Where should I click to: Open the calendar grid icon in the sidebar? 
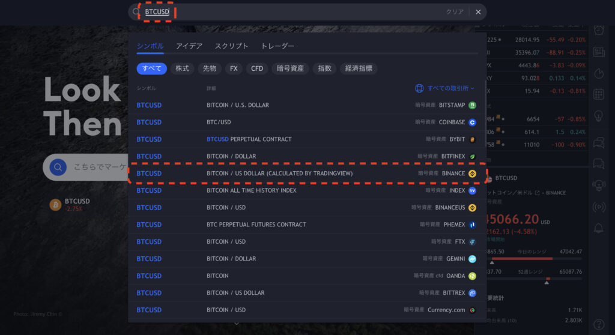pos(599,94)
